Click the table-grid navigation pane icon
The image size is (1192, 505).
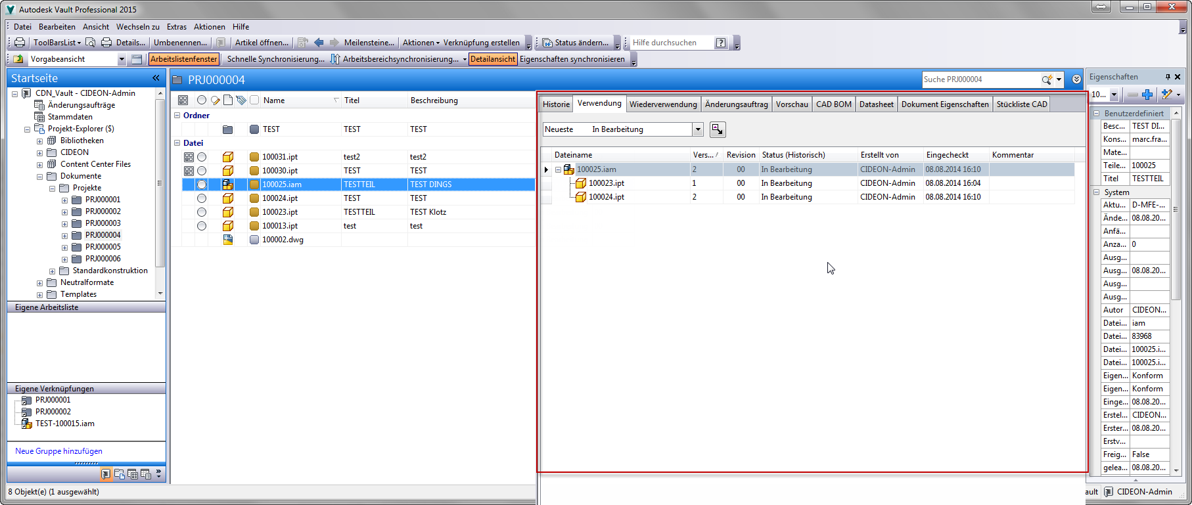tap(133, 474)
